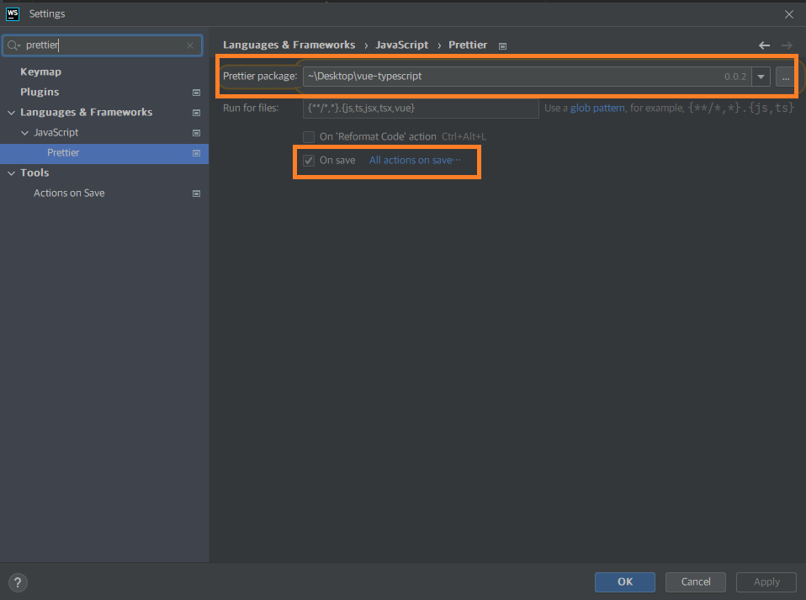Open Actions on Save settings page
The height and width of the screenshot is (600, 806).
[69, 194]
